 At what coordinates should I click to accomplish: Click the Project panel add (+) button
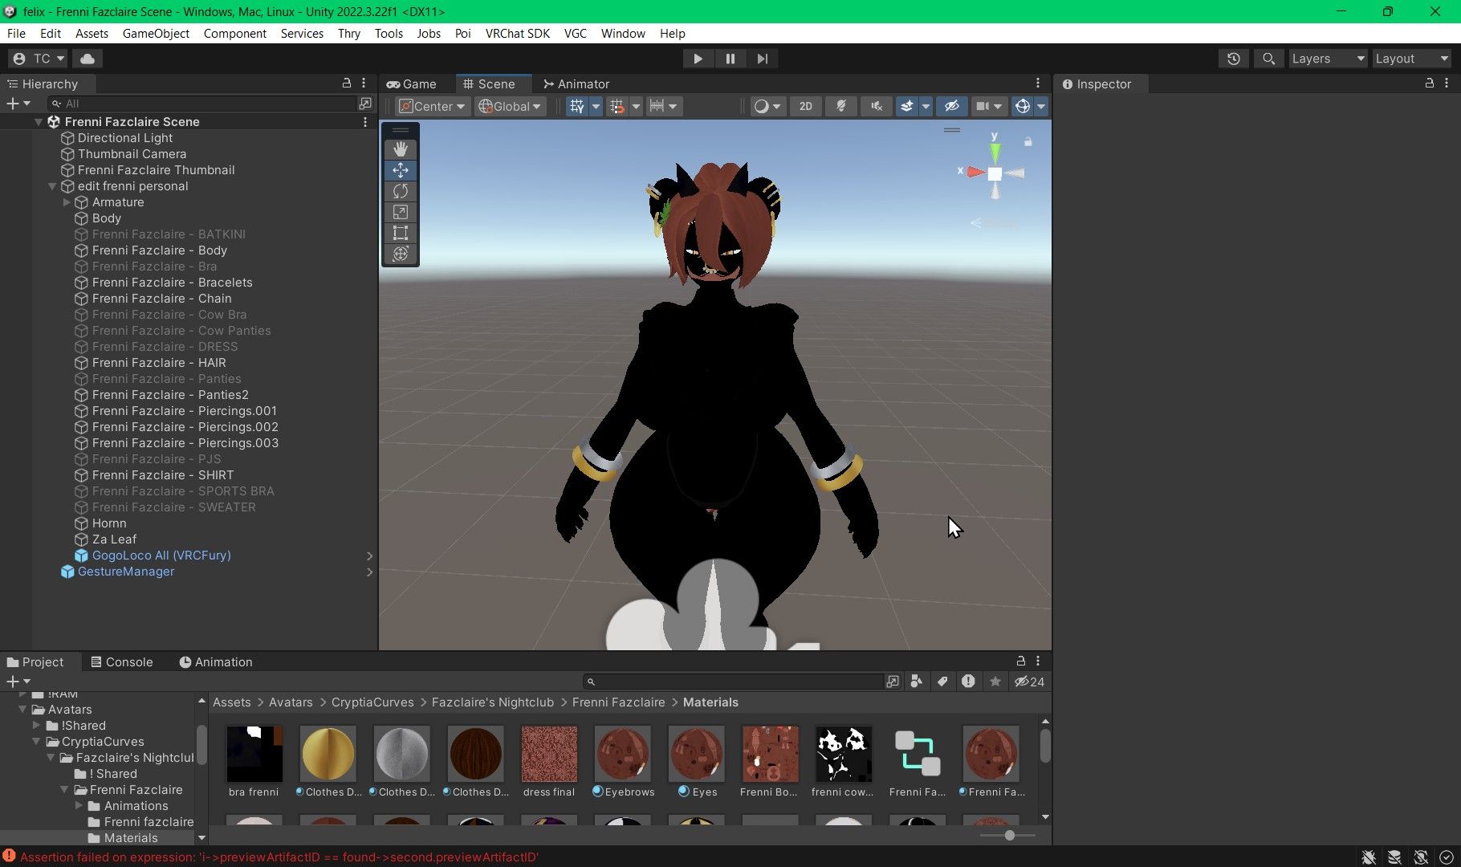click(18, 682)
